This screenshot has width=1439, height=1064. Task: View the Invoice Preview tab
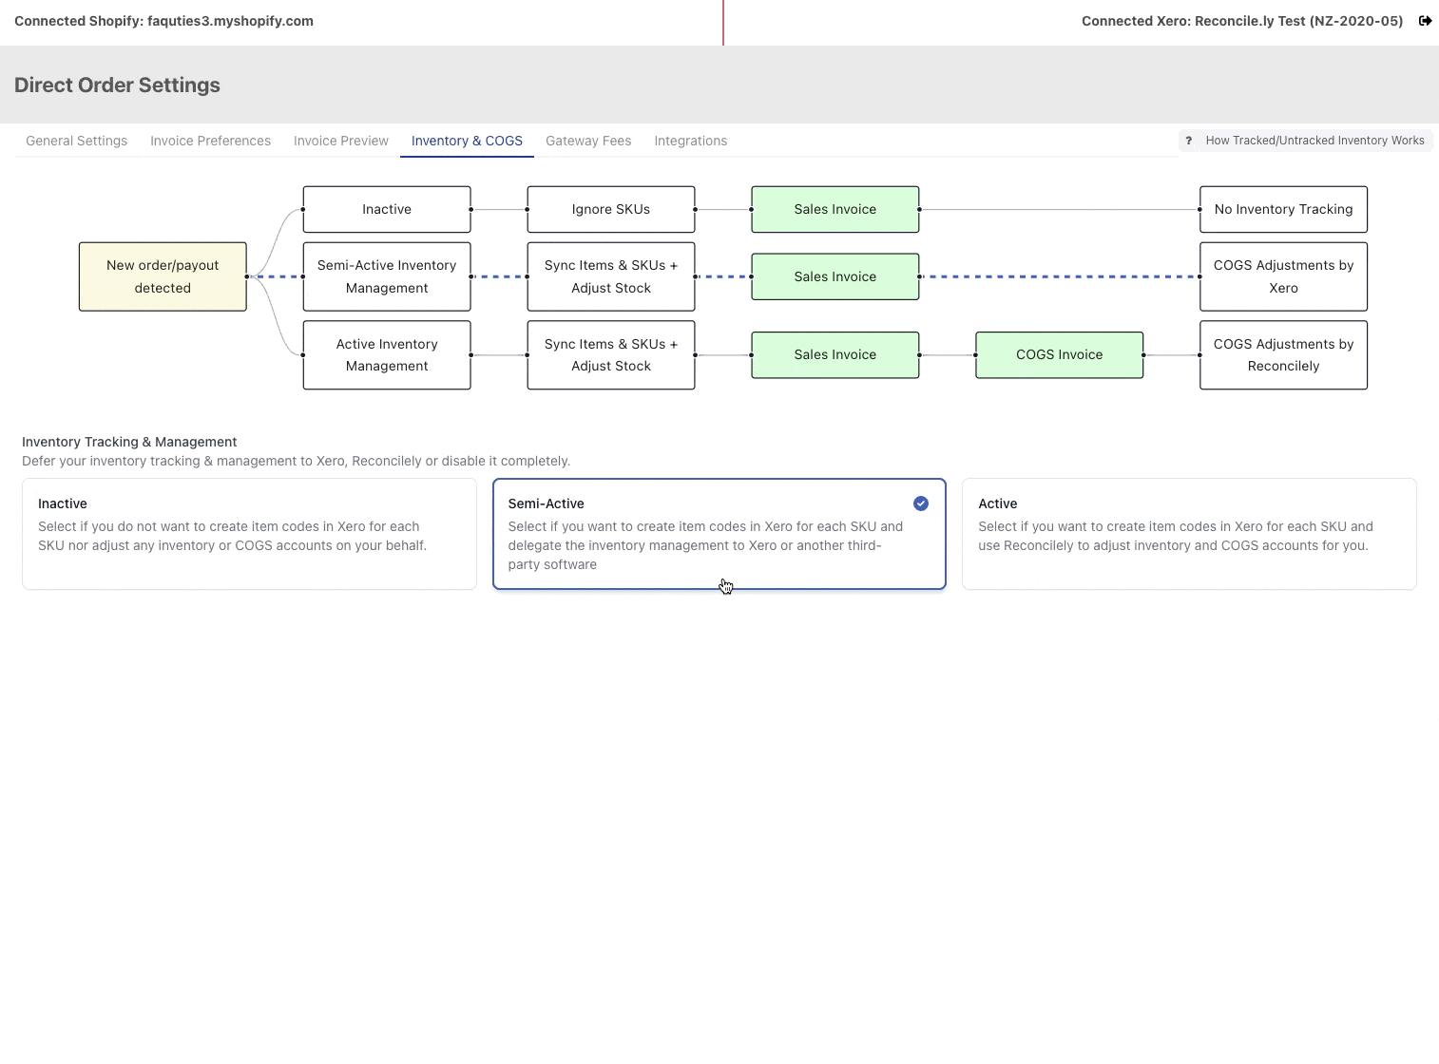[x=340, y=141]
